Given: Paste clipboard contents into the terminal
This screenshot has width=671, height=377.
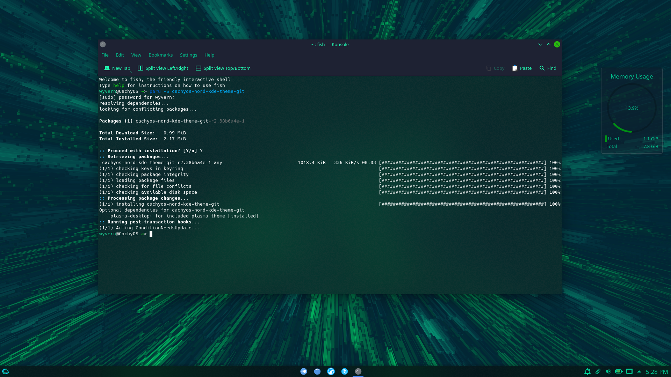Looking at the screenshot, I should [521, 68].
